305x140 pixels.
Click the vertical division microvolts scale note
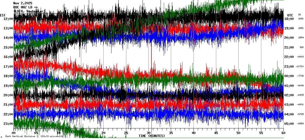pos(34,136)
